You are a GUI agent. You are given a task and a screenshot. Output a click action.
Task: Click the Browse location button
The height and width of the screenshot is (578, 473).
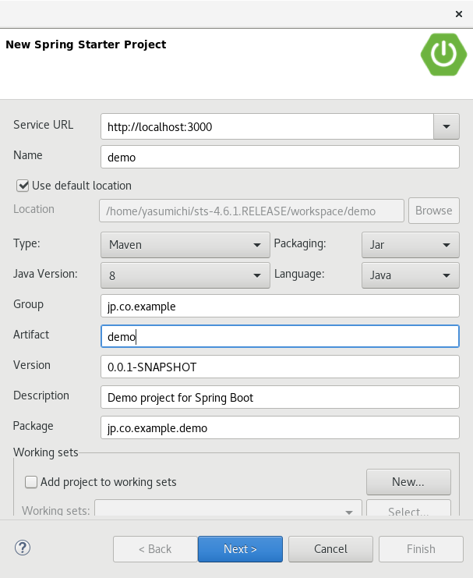click(x=434, y=211)
